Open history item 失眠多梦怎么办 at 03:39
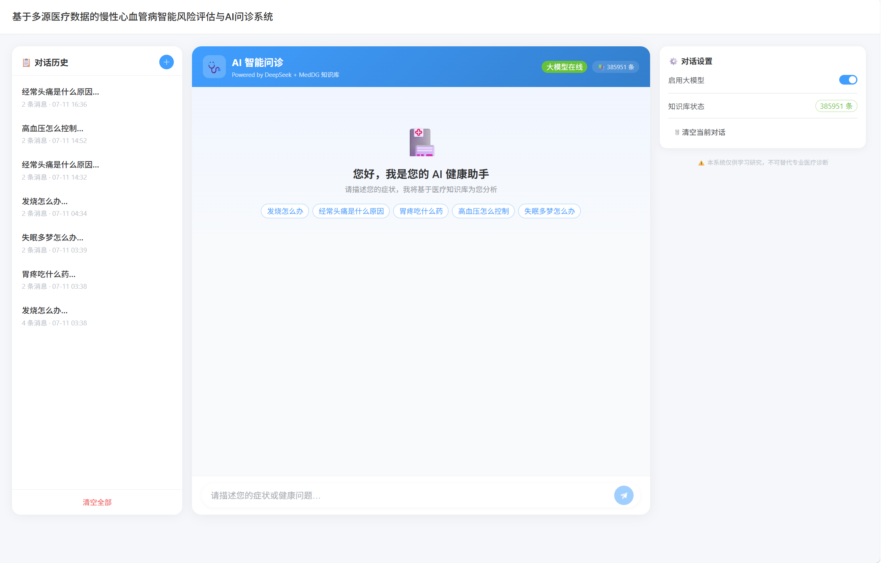The width and height of the screenshot is (882, 563). 97,243
